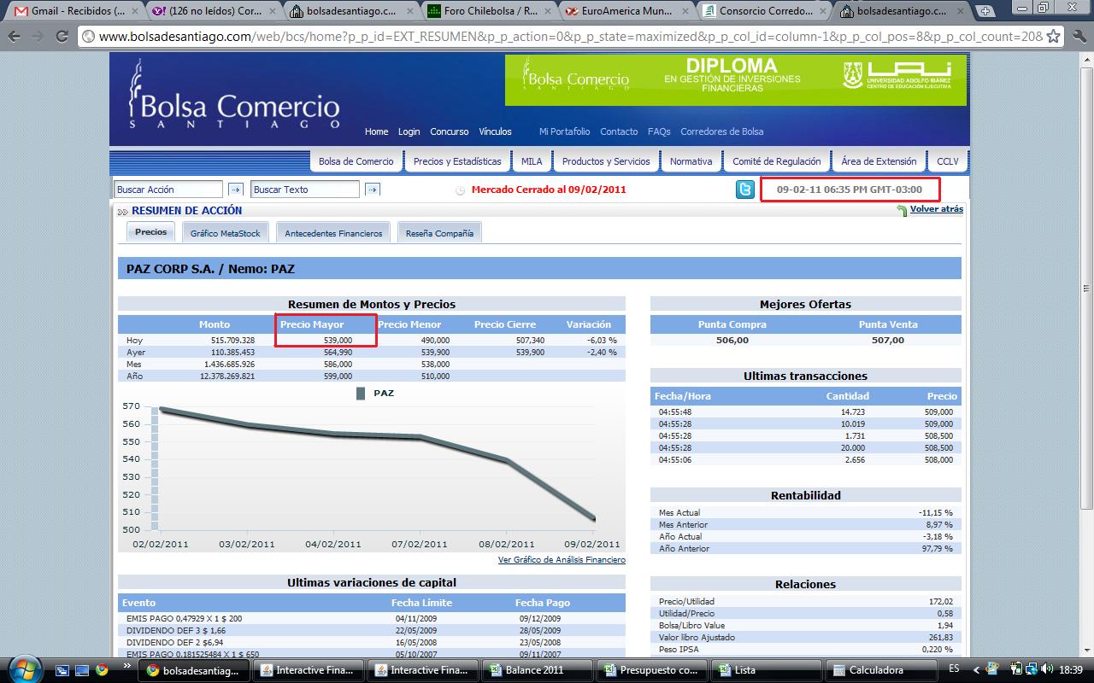Open the Calculadora taskbar window
The width and height of the screenshot is (1094, 683).
coord(881,670)
